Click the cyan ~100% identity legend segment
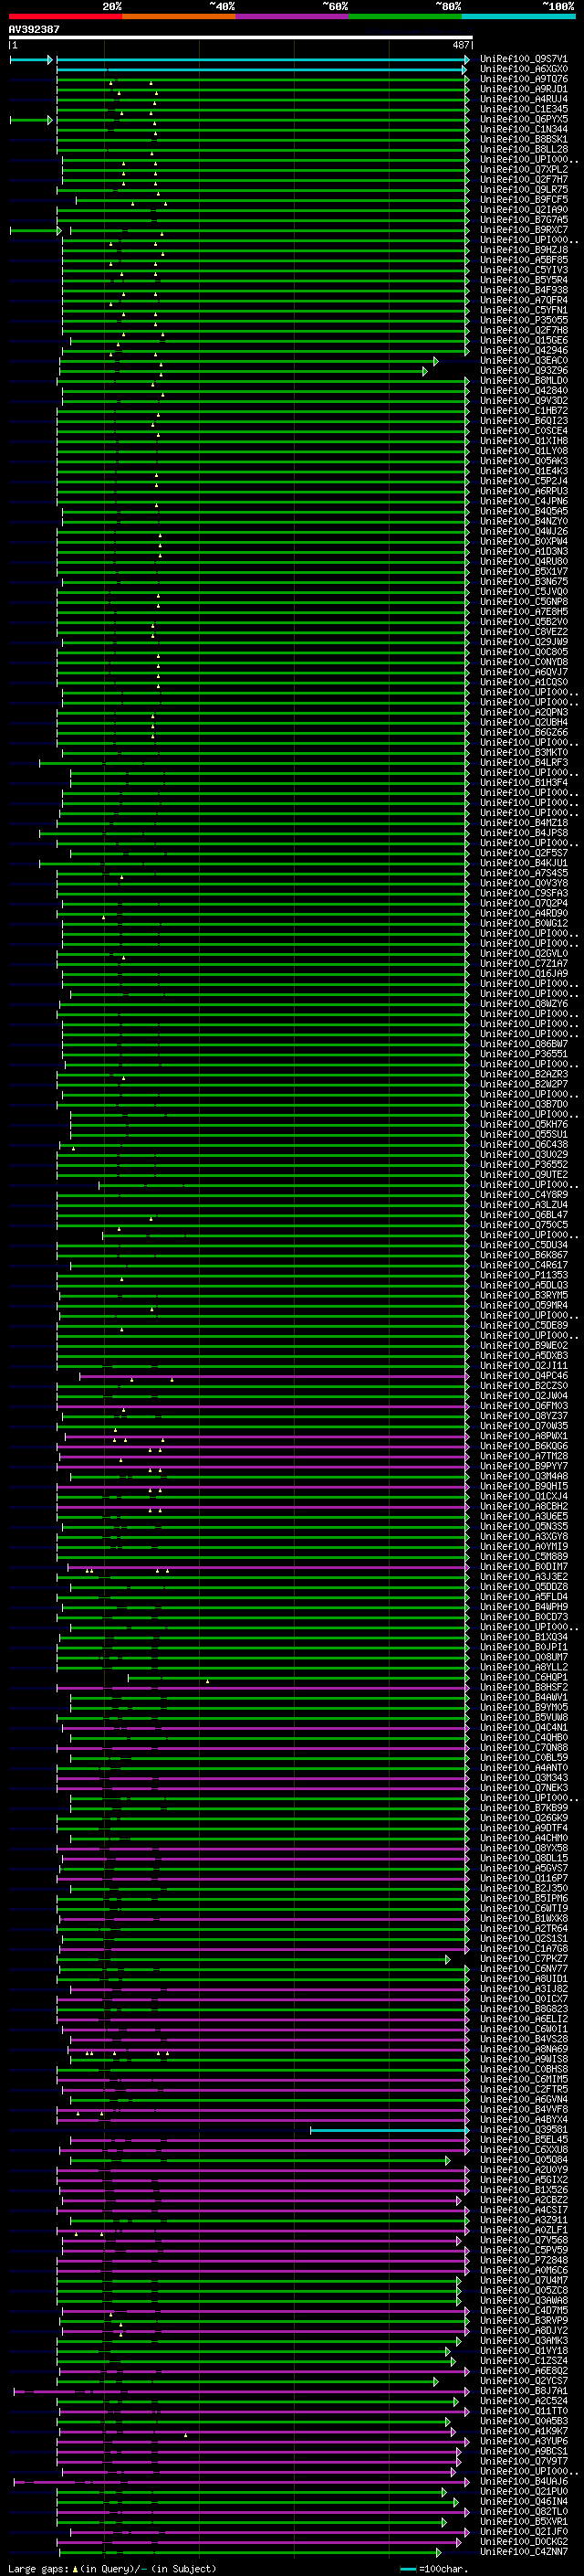Viewport: 584px width, 2576px height. (x=518, y=16)
